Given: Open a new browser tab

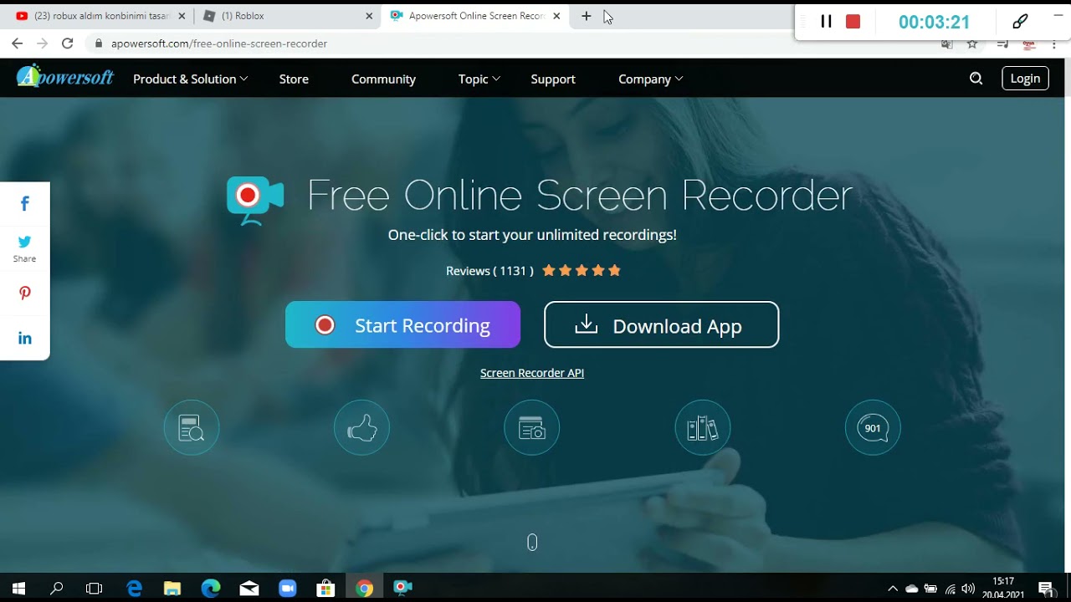Looking at the screenshot, I should point(586,16).
